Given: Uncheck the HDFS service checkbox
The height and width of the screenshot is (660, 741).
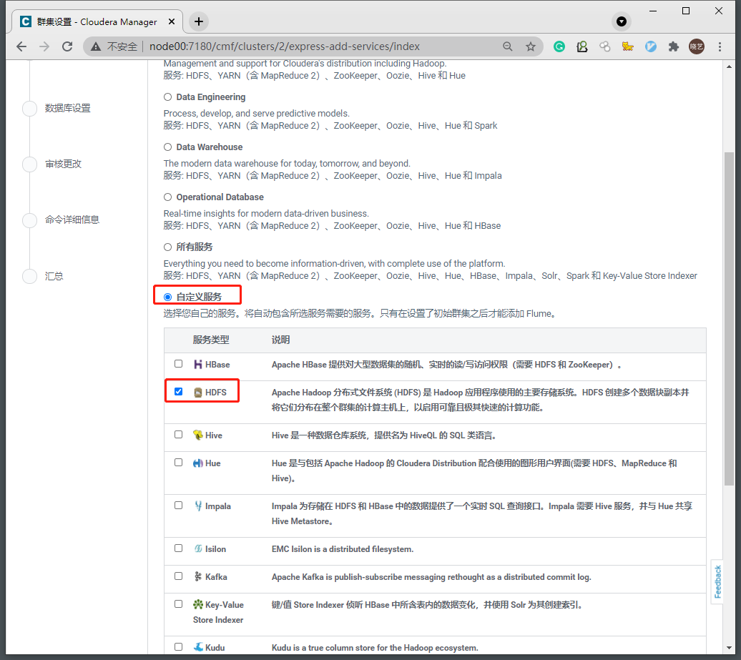Looking at the screenshot, I should pos(178,392).
